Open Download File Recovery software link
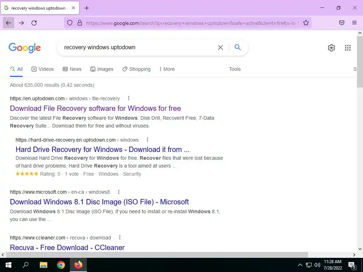 coord(95,108)
